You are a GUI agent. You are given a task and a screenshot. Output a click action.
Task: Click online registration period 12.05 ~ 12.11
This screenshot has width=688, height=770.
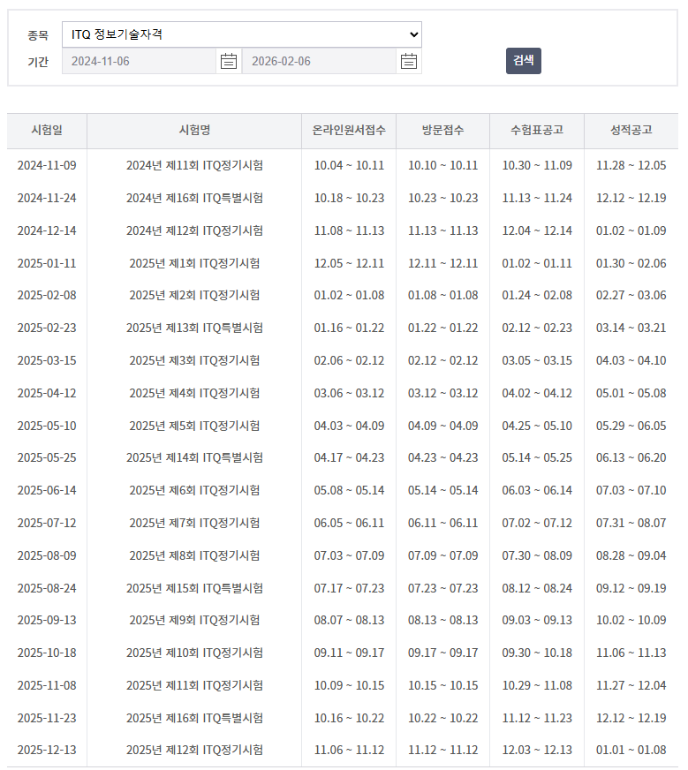(x=349, y=263)
